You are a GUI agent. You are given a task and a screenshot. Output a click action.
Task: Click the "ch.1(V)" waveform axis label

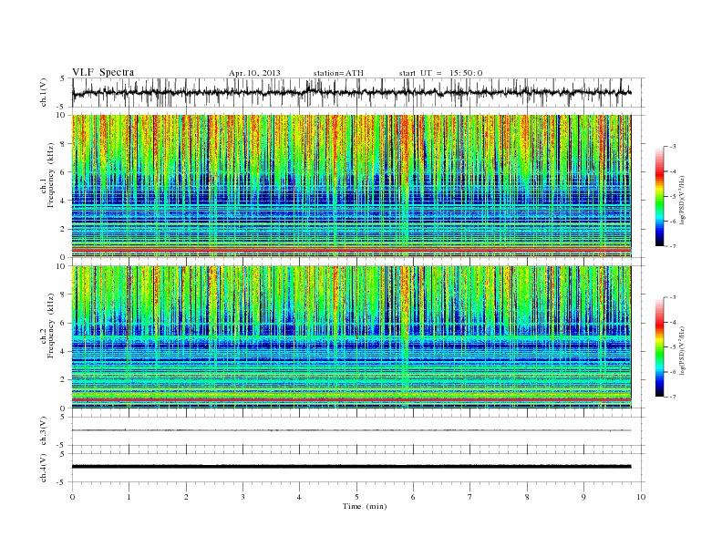[x=44, y=92]
